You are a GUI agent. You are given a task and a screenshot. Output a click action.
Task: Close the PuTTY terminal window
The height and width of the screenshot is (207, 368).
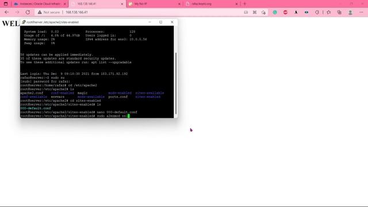(172, 22)
